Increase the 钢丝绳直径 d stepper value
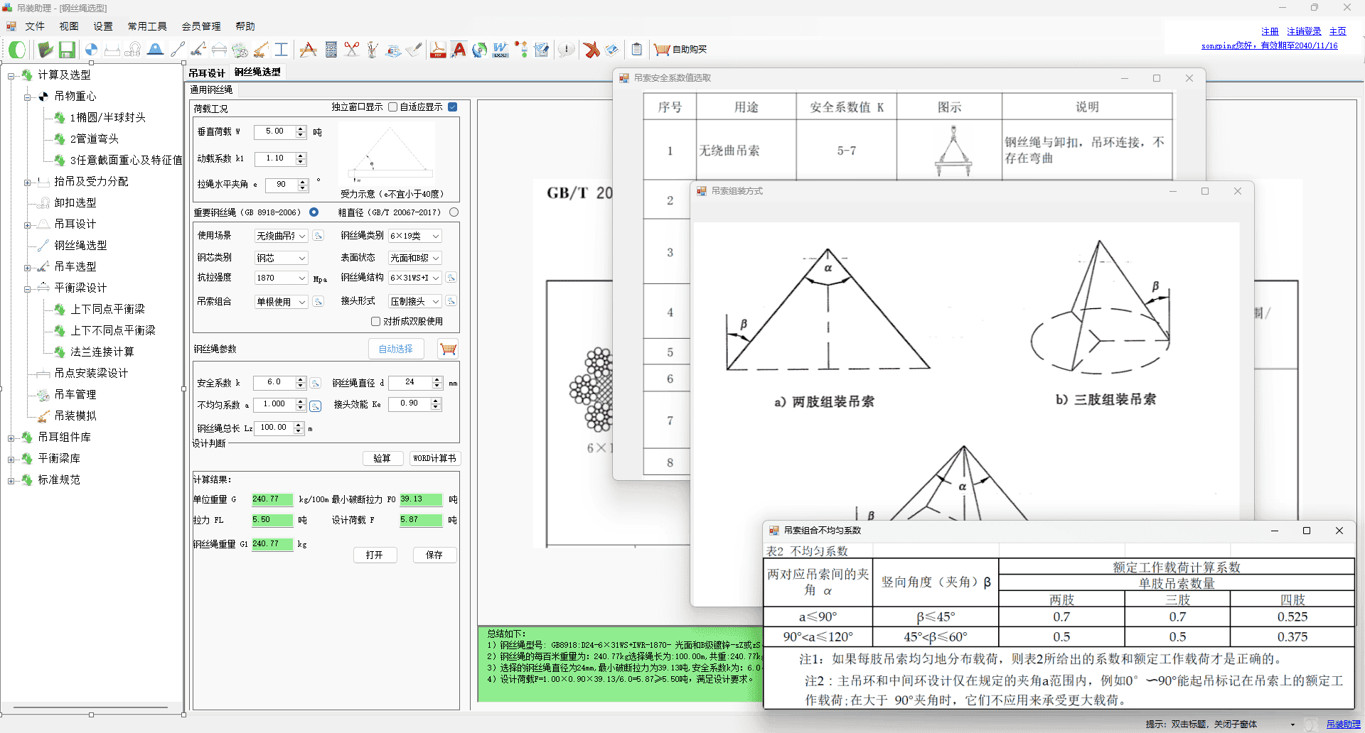1365x733 pixels. coord(437,379)
